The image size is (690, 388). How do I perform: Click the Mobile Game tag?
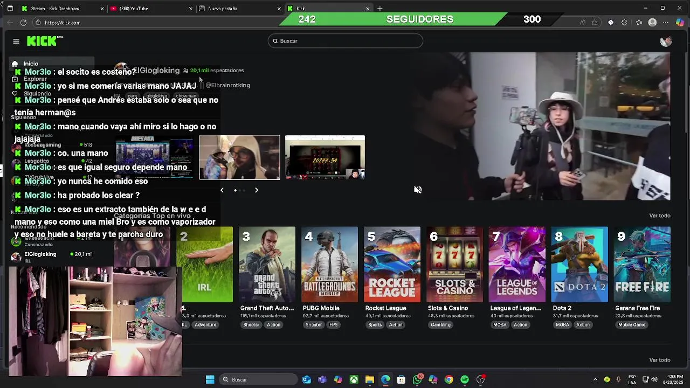tap(632, 325)
